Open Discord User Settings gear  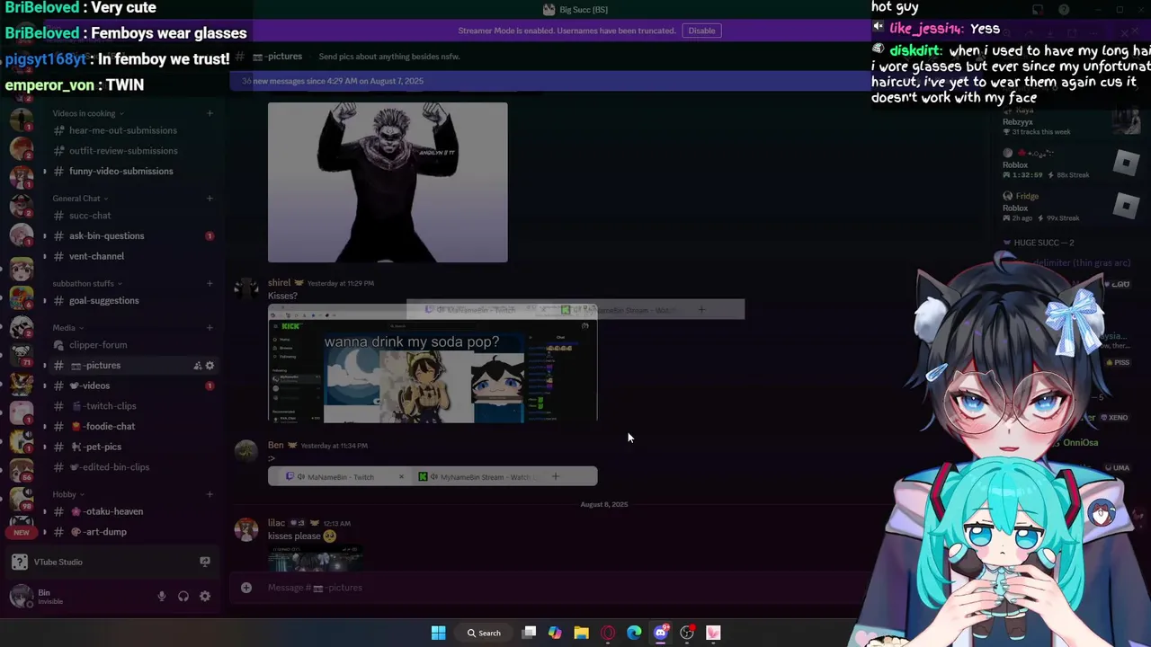pos(205,596)
